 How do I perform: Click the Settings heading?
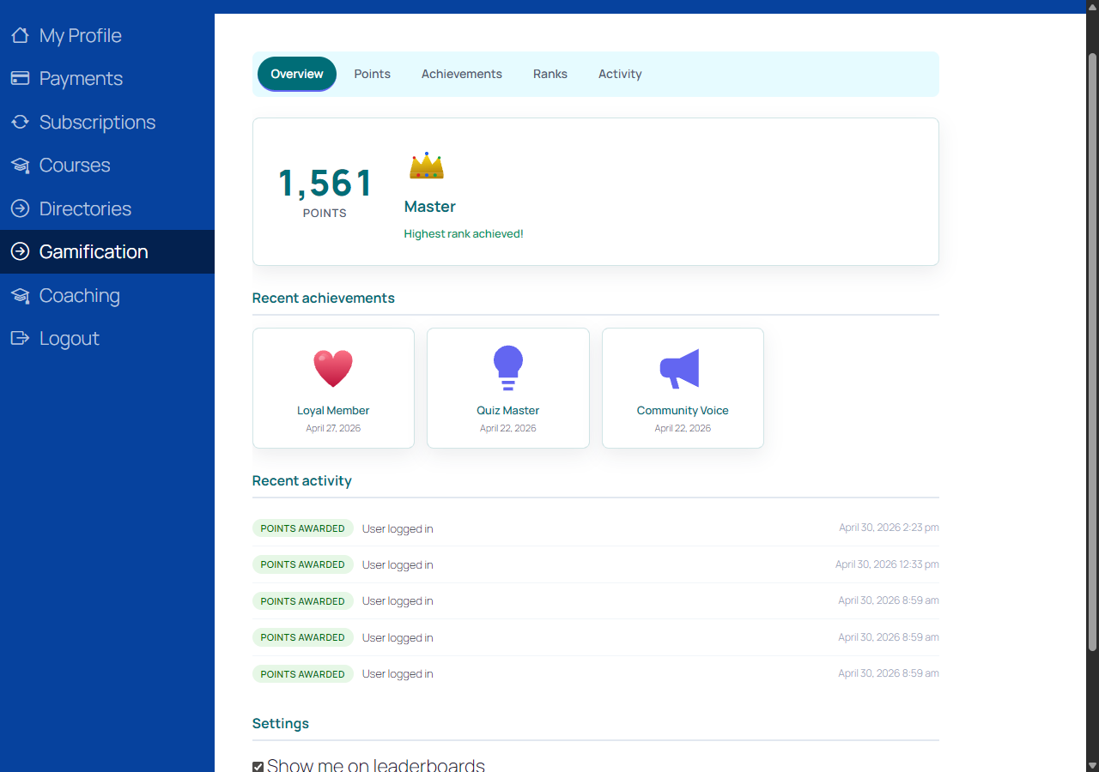pyautogui.click(x=281, y=723)
